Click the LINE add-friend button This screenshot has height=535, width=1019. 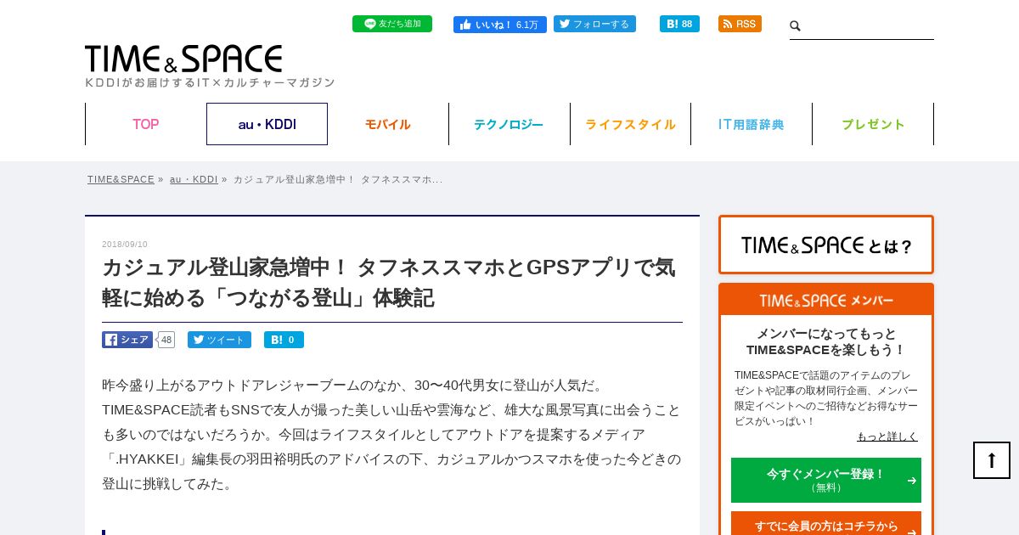(391, 24)
